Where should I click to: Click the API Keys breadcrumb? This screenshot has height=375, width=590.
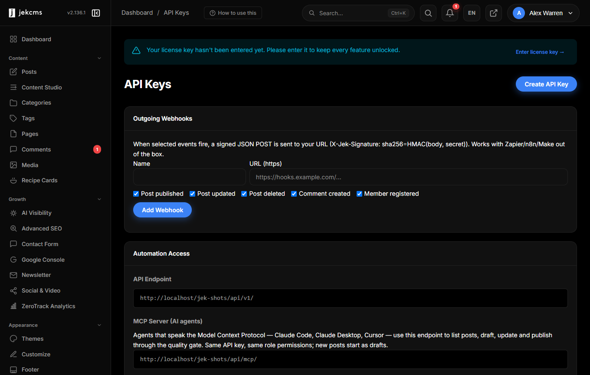pyautogui.click(x=176, y=13)
